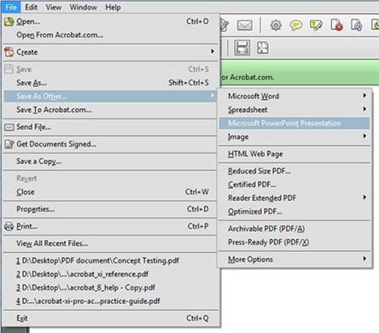Click the envelope icon beside Send File
Screen dimensions: 379x333
click(9, 127)
